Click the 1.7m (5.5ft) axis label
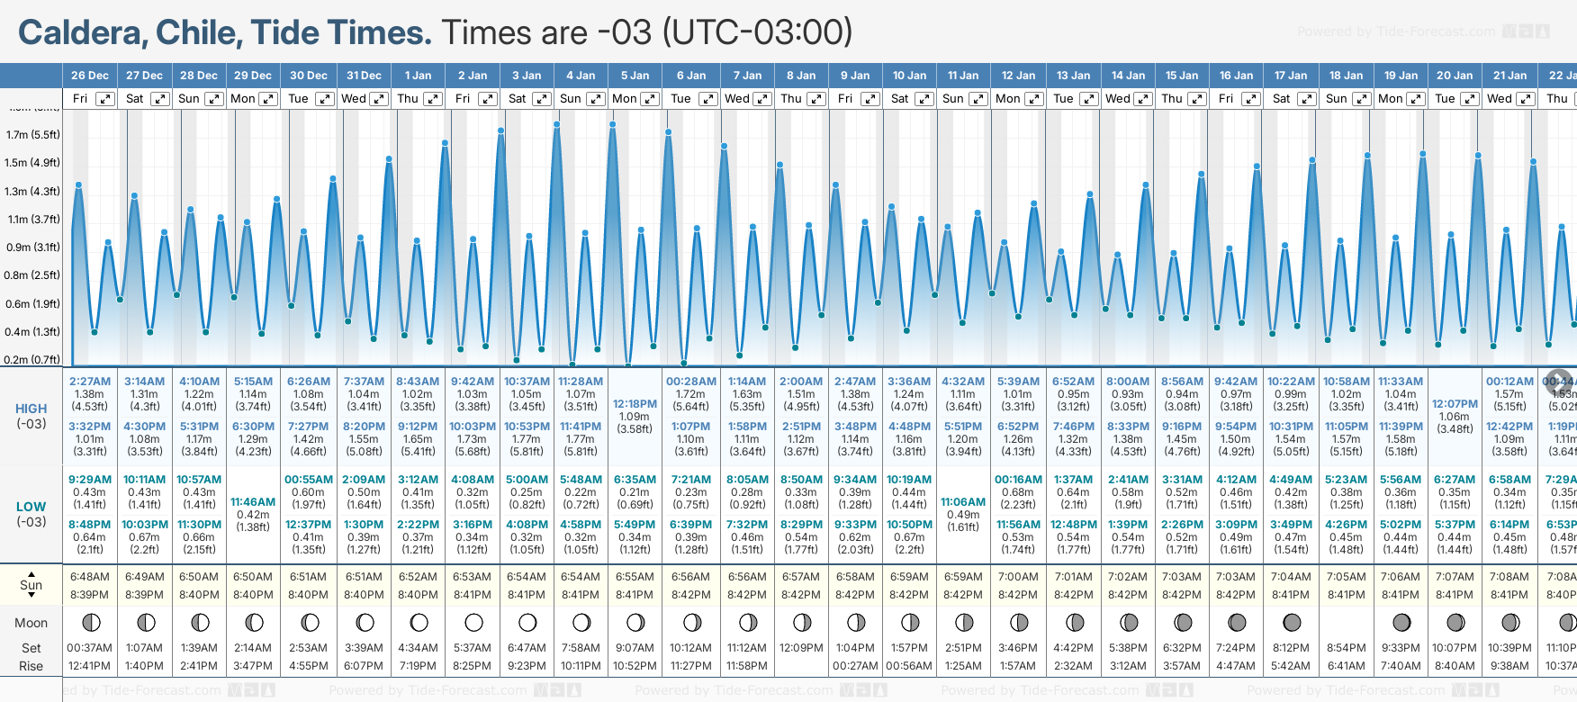The height and width of the screenshot is (702, 1577). click(32, 135)
